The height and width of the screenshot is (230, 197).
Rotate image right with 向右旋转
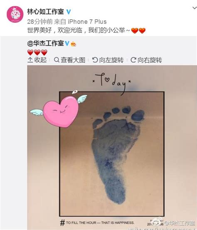coord(146,60)
